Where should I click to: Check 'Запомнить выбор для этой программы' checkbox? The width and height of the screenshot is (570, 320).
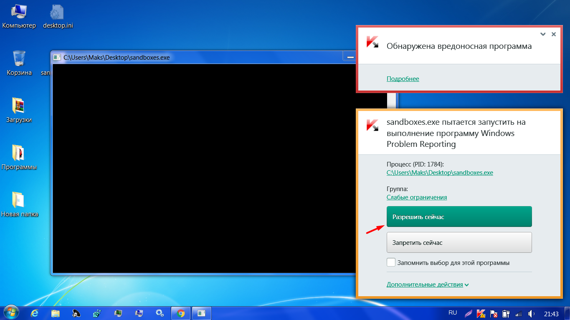point(391,262)
